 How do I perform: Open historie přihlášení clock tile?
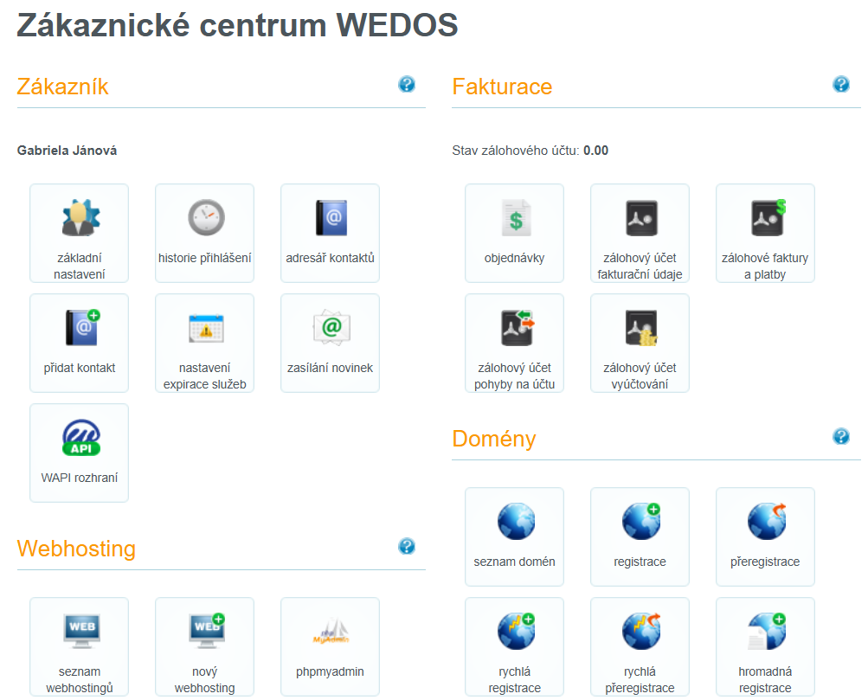point(205,233)
